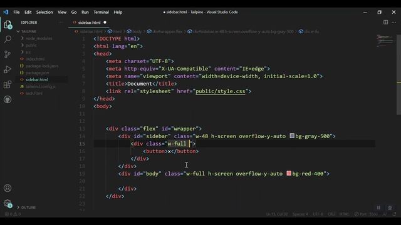401x225 pixels.
Task: Open the Run menu
Action: tap(85, 12)
